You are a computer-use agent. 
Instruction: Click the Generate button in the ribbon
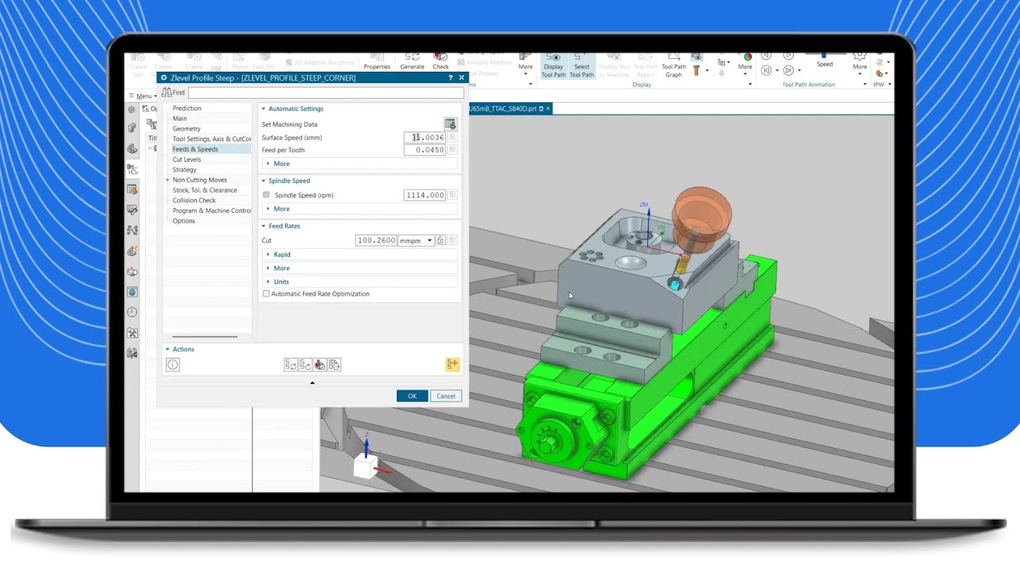pyautogui.click(x=412, y=61)
